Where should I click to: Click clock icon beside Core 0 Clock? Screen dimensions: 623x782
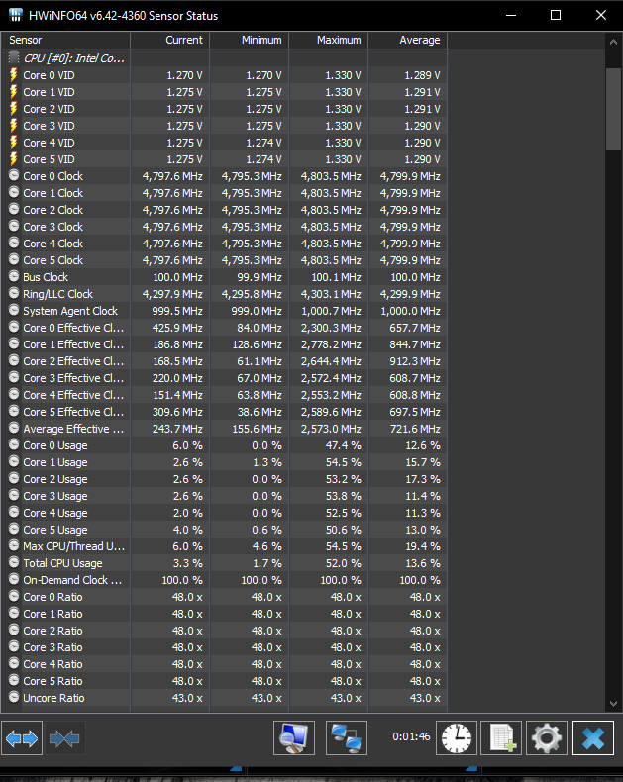pos(14,175)
